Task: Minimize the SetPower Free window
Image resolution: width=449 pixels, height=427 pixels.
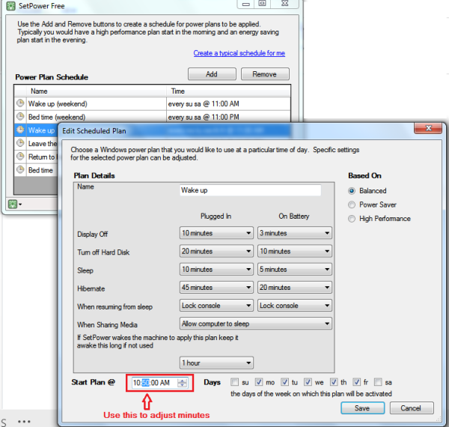Action: (246, 4)
